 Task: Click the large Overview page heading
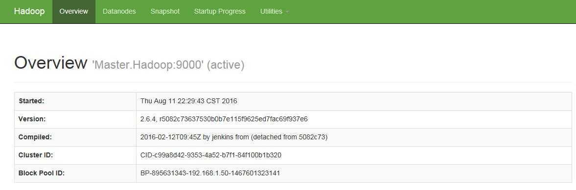pyautogui.click(x=51, y=63)
